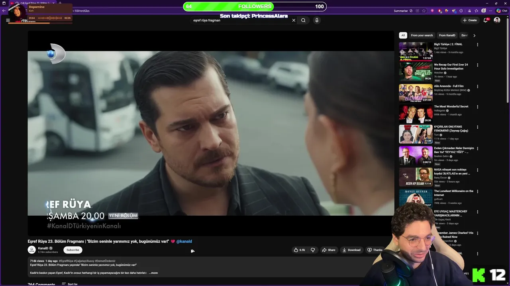Image resolution: width=510 pixels, height=286 pixels.
Task: Subscribe to the KanalD channel
Action: tap(73, 250)
